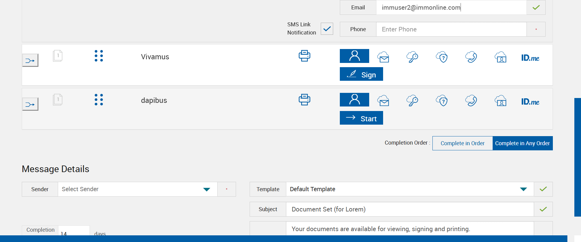The image size is (581, 242).
Task: Select in-person ID check icon for Vivamus
Action: tap(501, 57)
